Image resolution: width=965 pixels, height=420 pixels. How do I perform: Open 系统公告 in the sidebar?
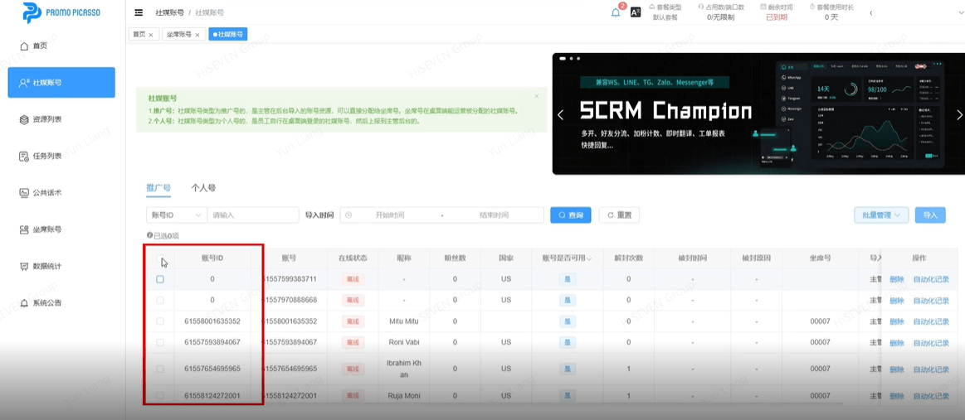[x=46, y=302]
